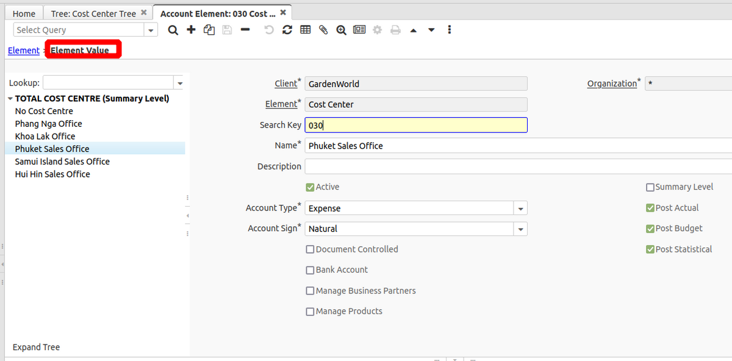This screenshot has height=361, width=732.
Task: Click Expand Tree at panel bottom
Action: click(x=37, y=347)
